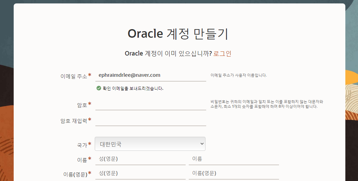Click the 'Oracle 계정 만들기' heading
Screen dimensions: 358x181
(178, 34)
